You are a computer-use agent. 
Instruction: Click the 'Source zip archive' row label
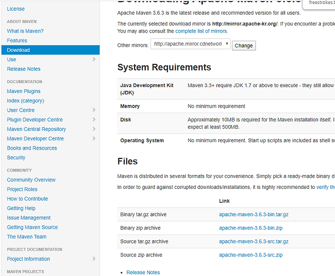(x=141, y=255)
